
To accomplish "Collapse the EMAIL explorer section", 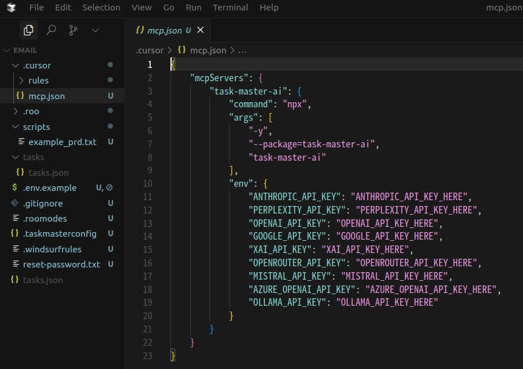I will (62, 50).
